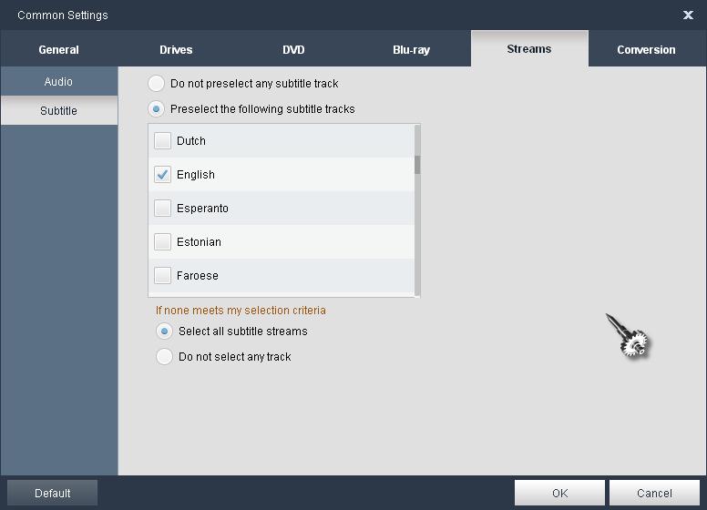
Task: Enable the Esperanto subtitle checkbox
Action: click(x=163, y=209)
